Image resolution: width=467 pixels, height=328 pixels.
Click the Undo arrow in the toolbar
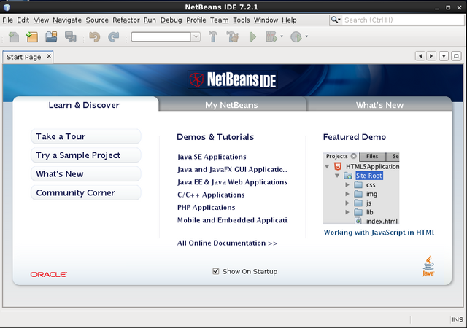94,36
